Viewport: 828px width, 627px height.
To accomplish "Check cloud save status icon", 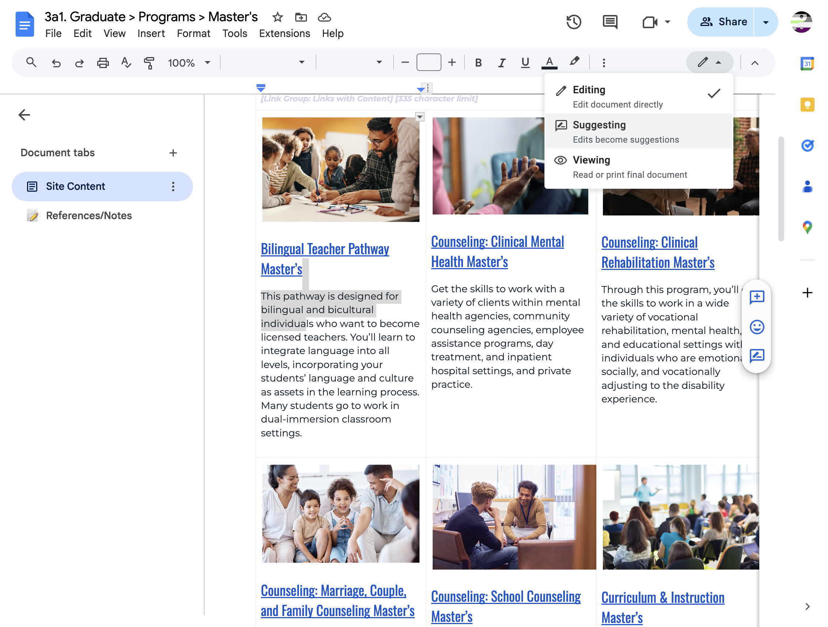I will (x=324, y=17).
